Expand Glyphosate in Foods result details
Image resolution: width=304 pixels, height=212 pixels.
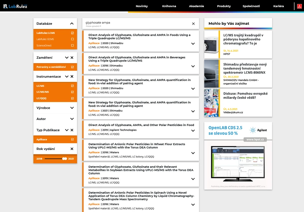pos(193,44)
